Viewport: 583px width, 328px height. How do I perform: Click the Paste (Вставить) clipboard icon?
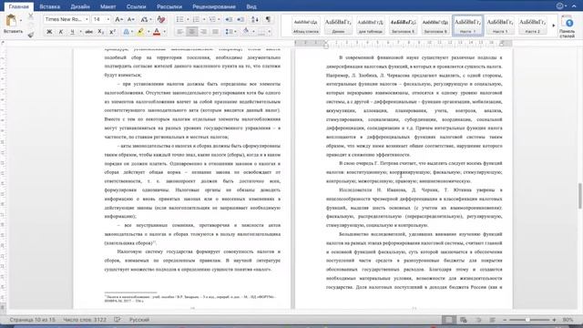[x=11, y=20]
